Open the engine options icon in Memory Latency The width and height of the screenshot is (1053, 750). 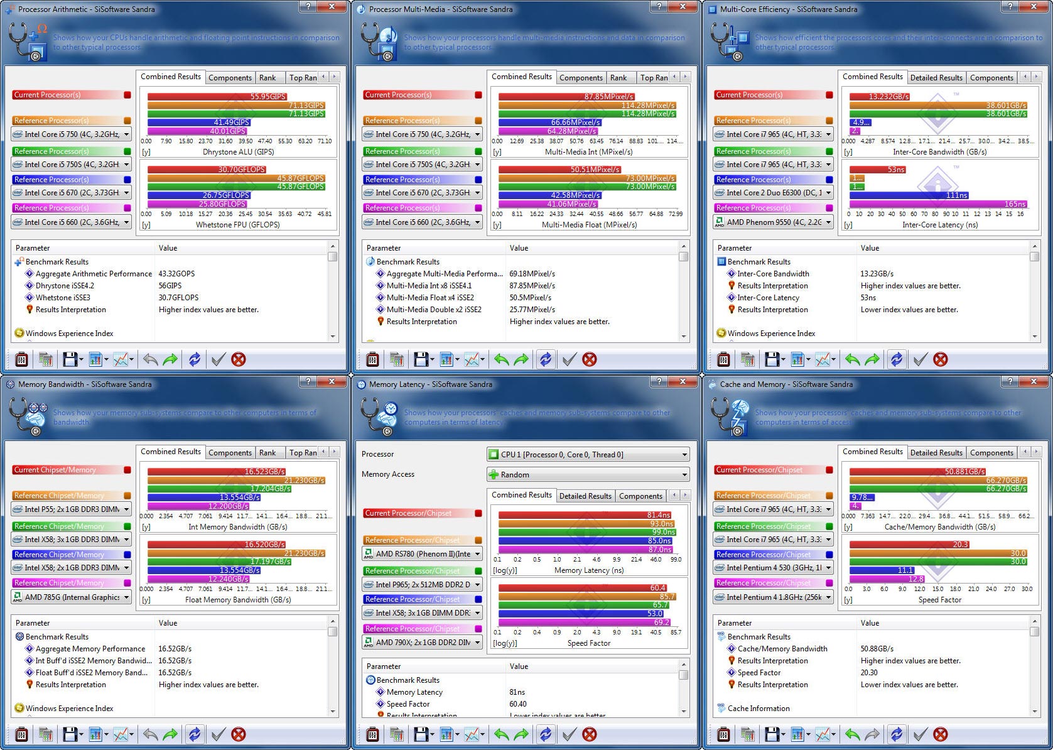click(x=372, y=734)
